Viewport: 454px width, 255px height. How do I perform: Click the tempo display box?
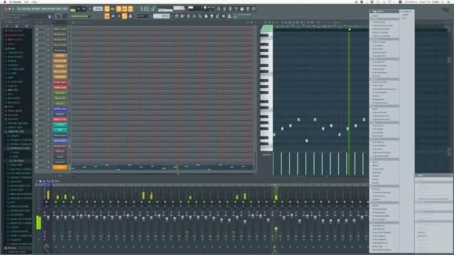pyautogui.click(x=98, y=9)
